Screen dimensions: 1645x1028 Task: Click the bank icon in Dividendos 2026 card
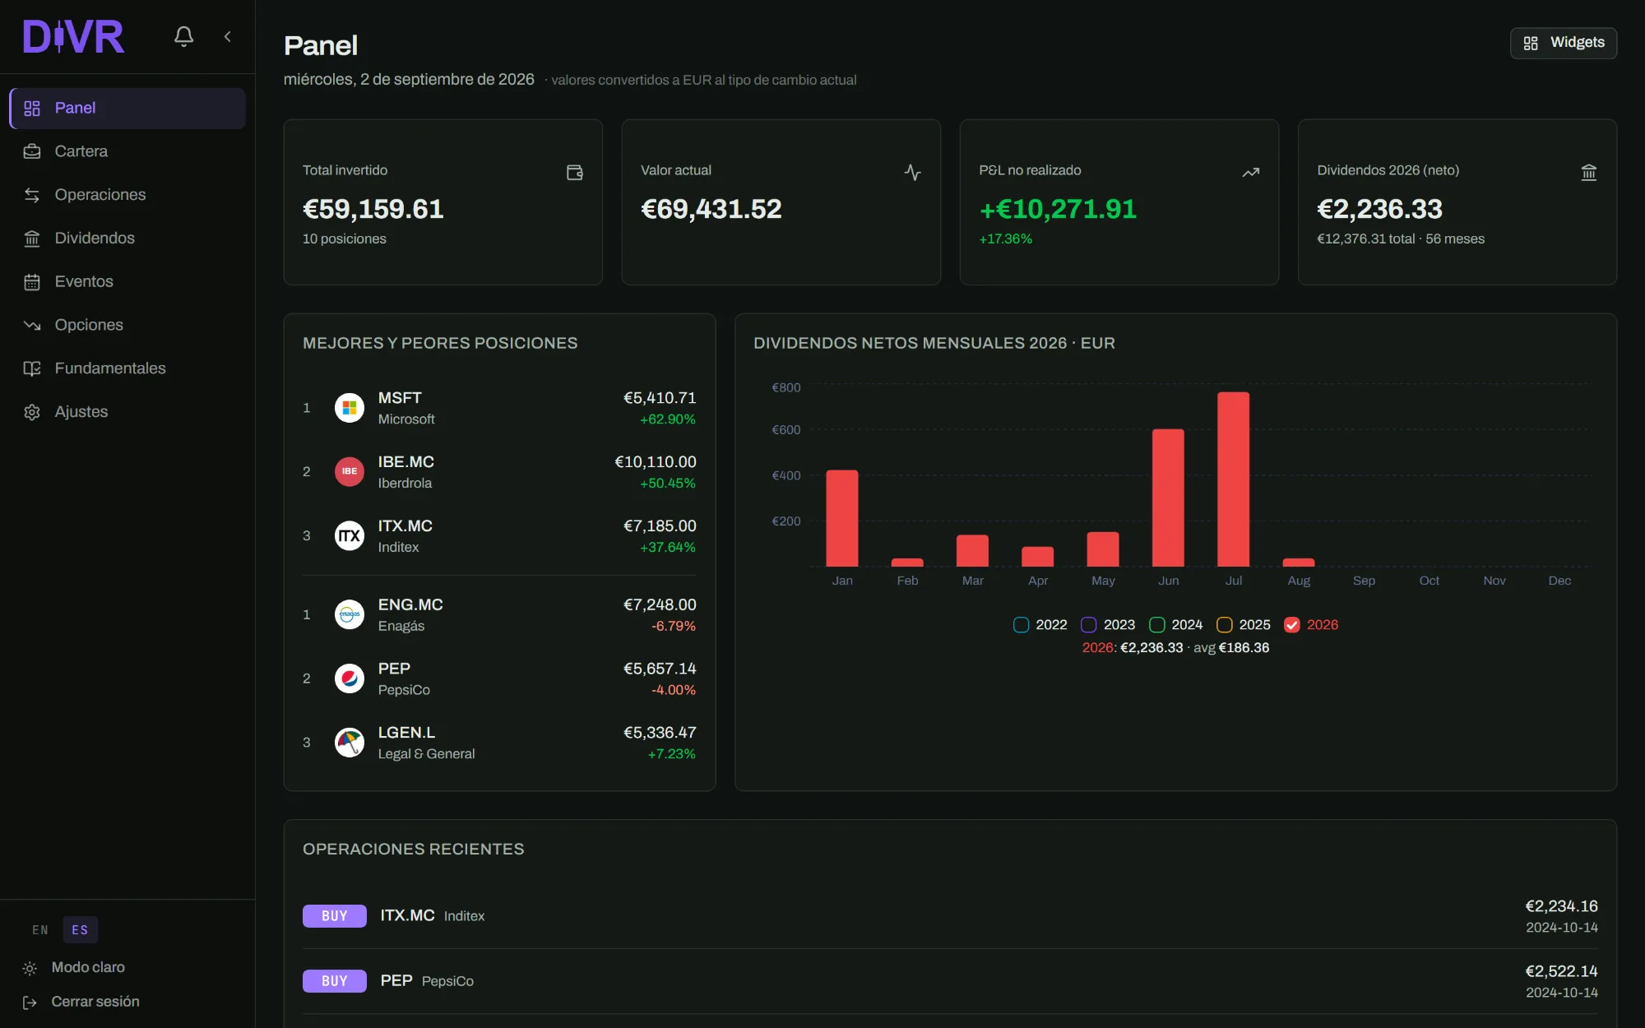[1588, 172]
